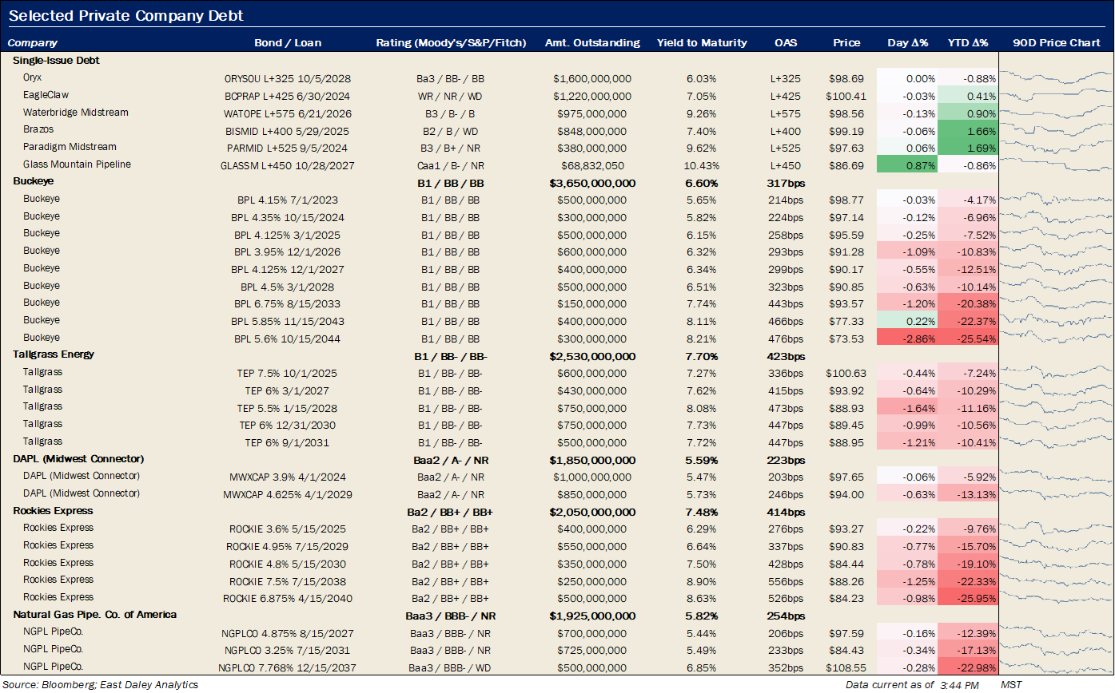Click the Oryx 90D price sparkline
This screenshot has width=1115, height=693.
point(1057,78)
